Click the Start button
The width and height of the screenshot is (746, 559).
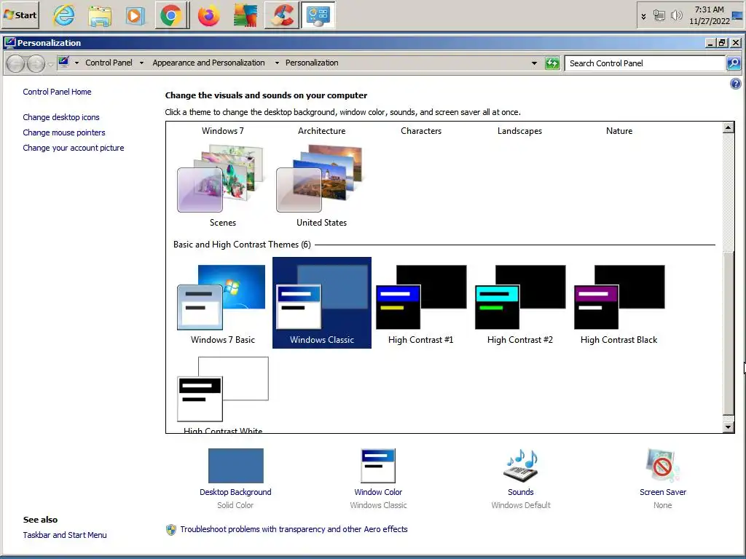(20, 15)
